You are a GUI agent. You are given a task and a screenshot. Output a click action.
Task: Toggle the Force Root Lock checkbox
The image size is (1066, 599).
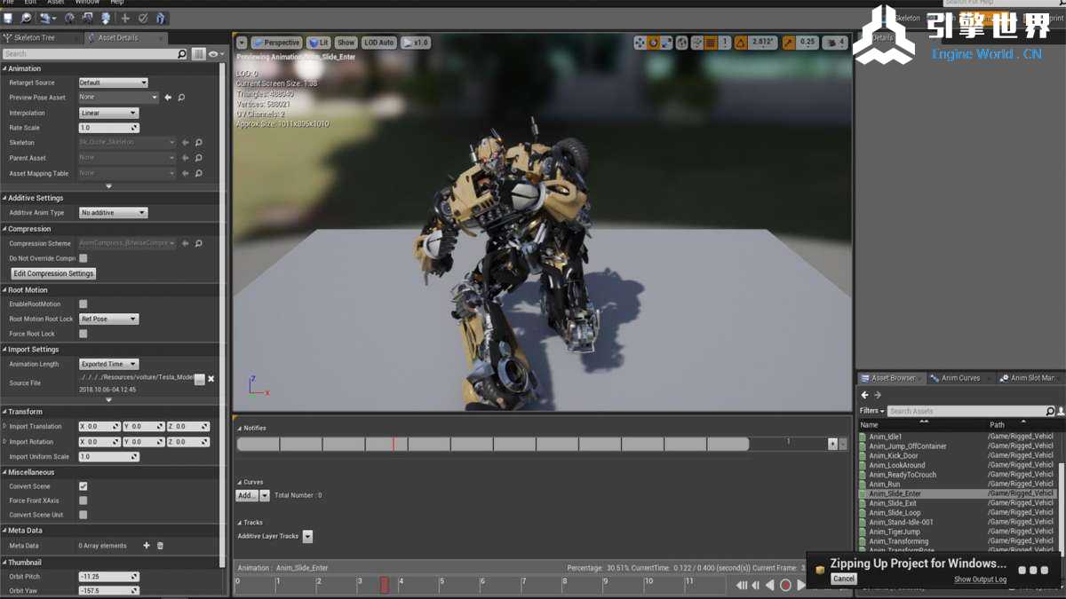coord(84,334)
